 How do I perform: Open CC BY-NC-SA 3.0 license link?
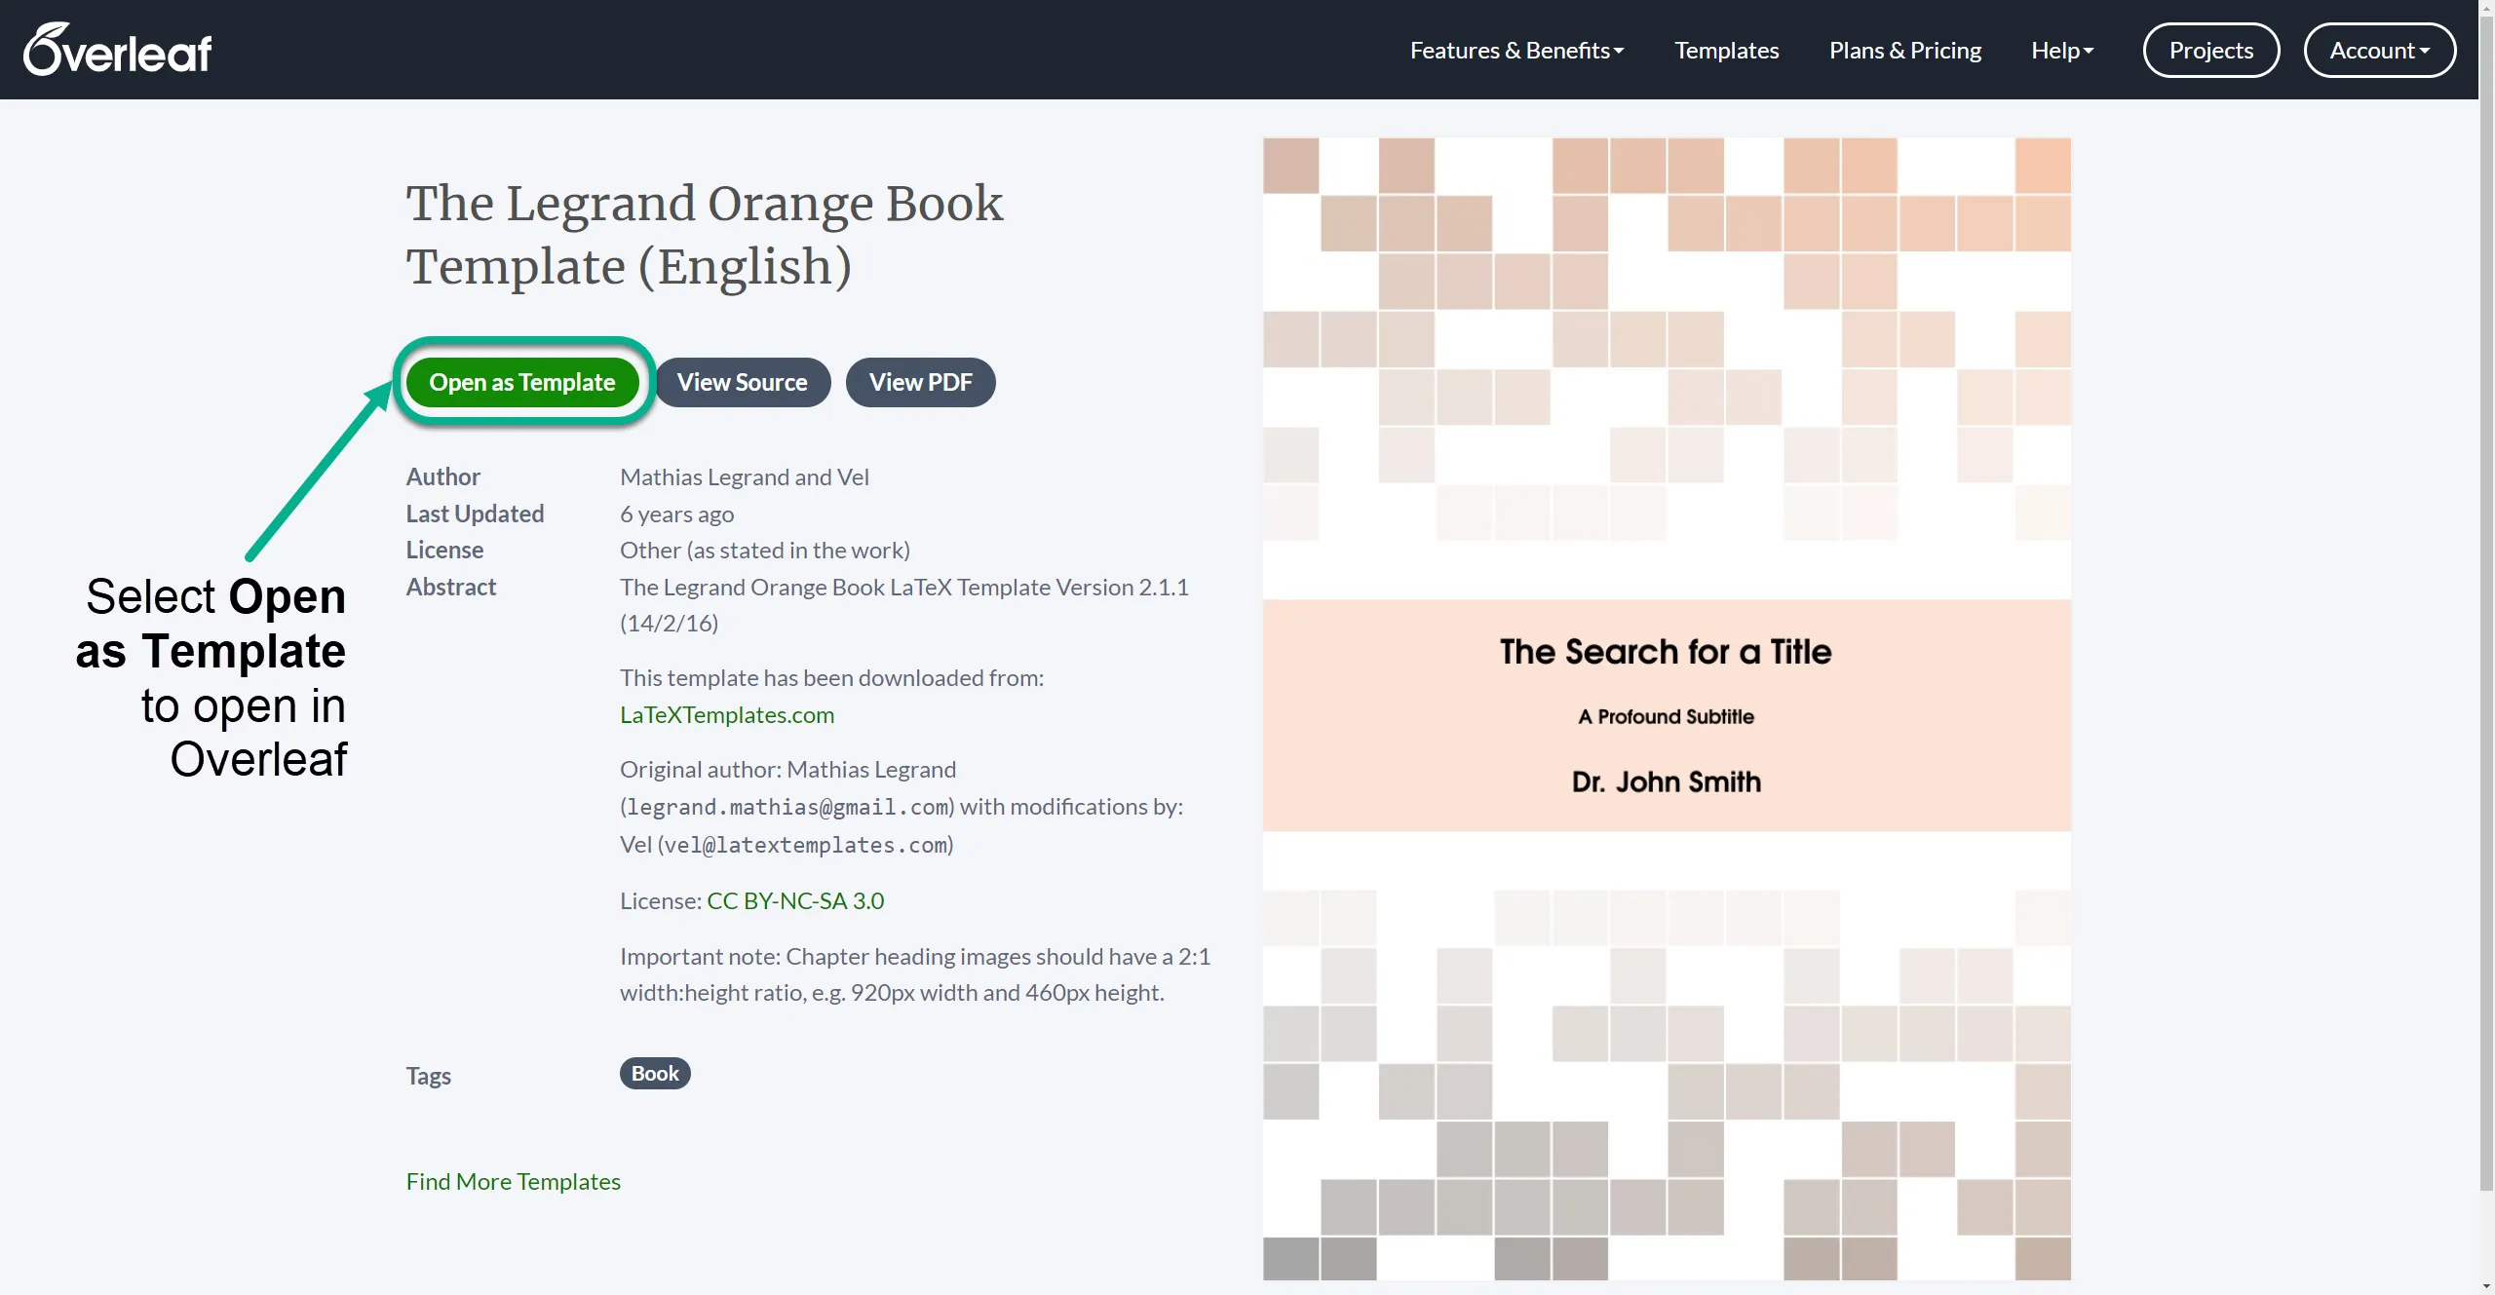(x=795, y=900)
